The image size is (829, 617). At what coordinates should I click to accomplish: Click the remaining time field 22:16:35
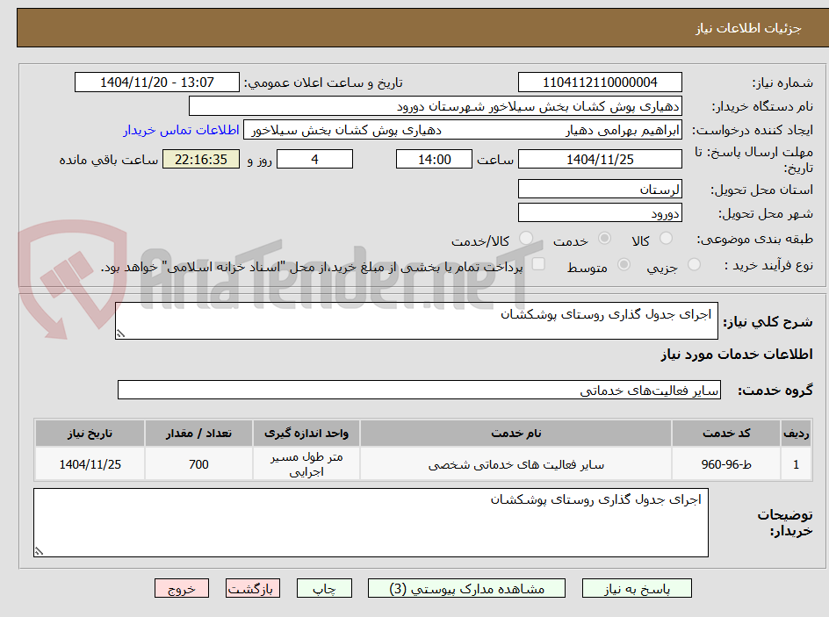coord(201,159)
